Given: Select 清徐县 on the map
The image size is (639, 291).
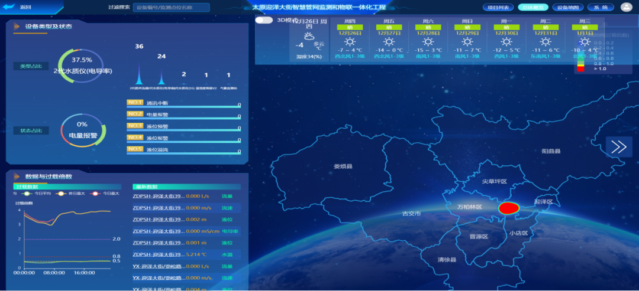Looking at the screenshot, I should (447, 260).
